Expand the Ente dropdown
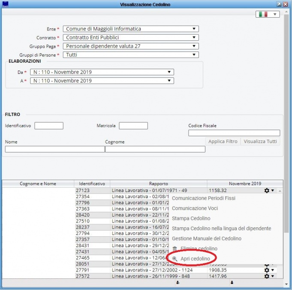 (x=131, y=29)
